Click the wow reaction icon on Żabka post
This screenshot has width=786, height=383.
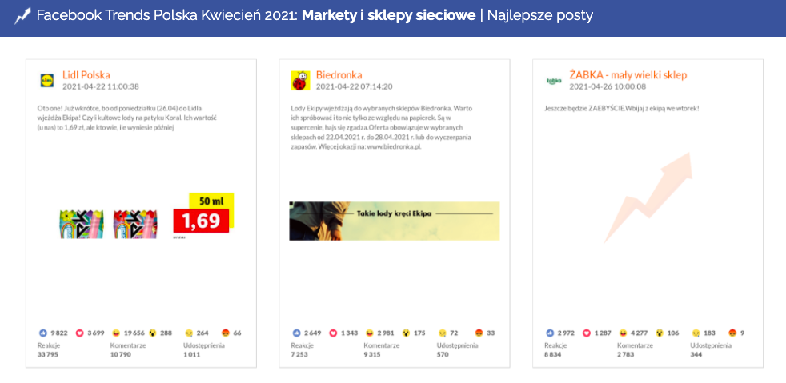659,332
